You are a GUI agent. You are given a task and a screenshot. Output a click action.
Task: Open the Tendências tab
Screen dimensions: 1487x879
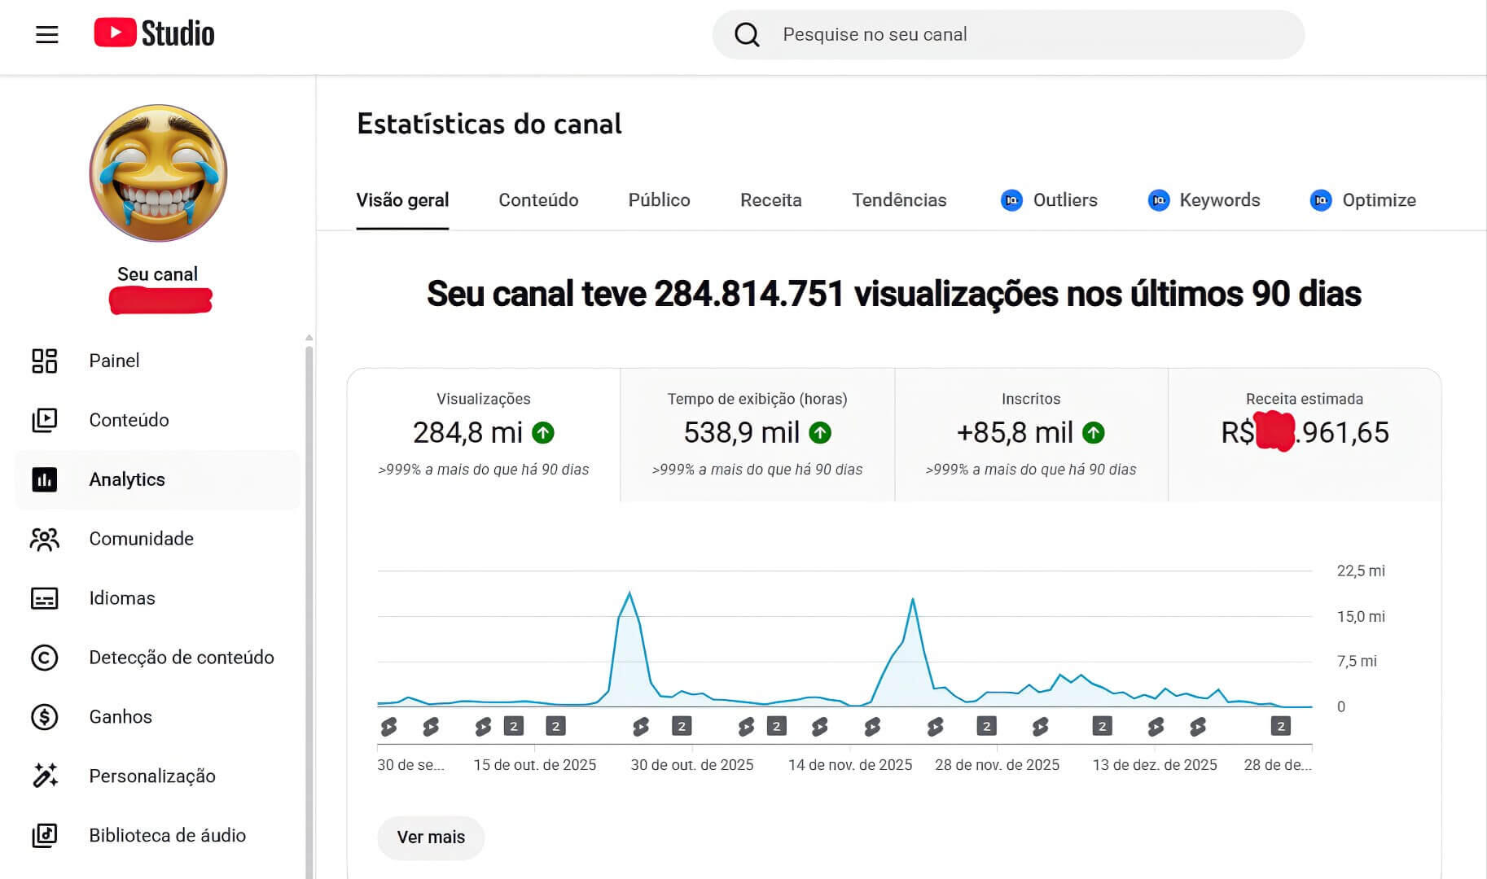pos(899,200)
